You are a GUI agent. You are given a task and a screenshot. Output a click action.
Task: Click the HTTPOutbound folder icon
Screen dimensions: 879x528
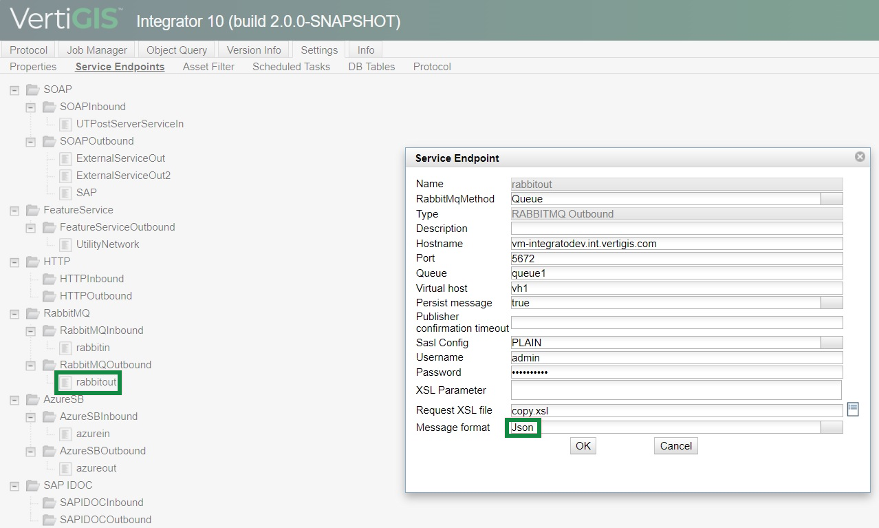[x=49, y=296]
